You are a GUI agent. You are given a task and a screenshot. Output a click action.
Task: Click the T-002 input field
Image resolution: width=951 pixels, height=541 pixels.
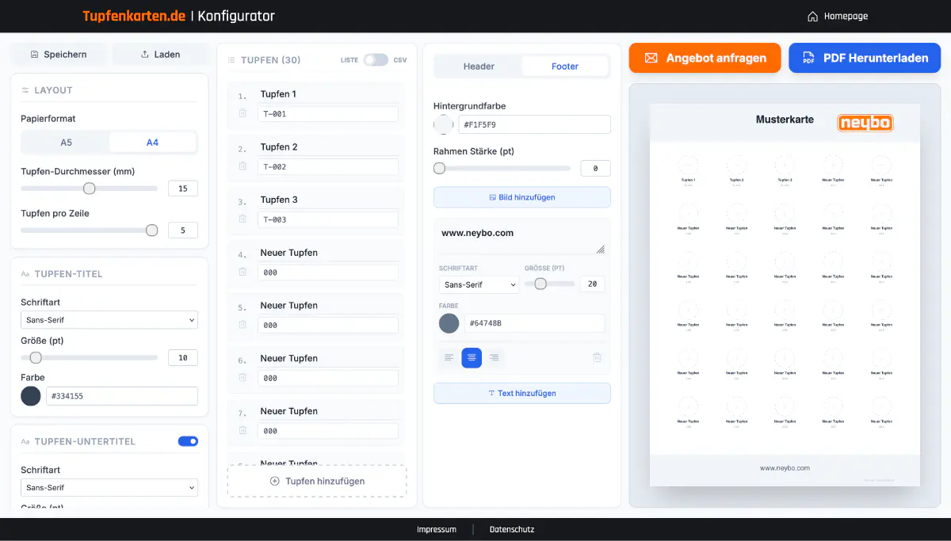(x=327, y=166)
